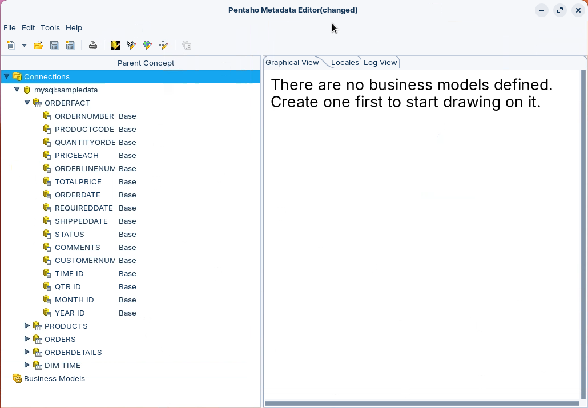The height and width of the screenshot is (408, 588).
Task: Click the globe locale editor icon
Action: point(148,45)
